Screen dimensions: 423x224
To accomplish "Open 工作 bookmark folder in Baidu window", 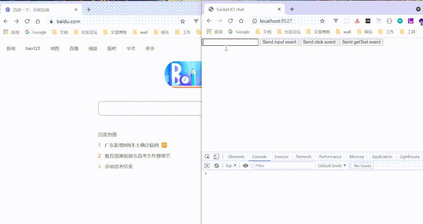I will (x=183, y=32).
